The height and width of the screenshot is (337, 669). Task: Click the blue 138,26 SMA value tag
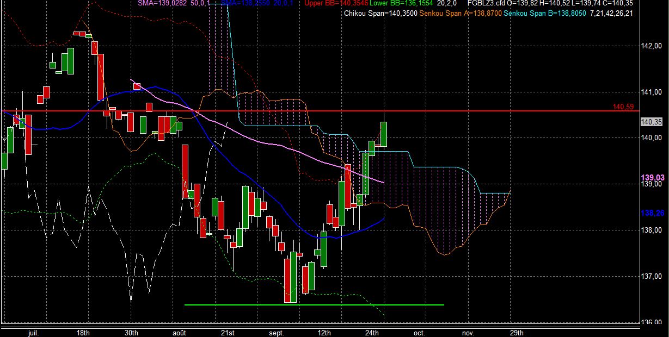tap(654, 213)
